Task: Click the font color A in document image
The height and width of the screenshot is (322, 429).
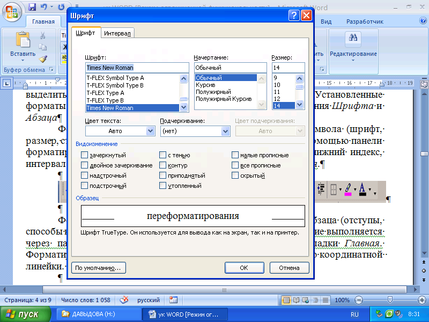Action: pos(363,189)
